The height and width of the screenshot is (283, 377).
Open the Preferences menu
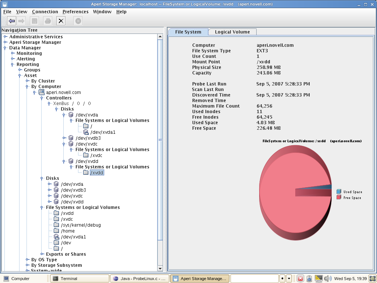click(75, 11)
